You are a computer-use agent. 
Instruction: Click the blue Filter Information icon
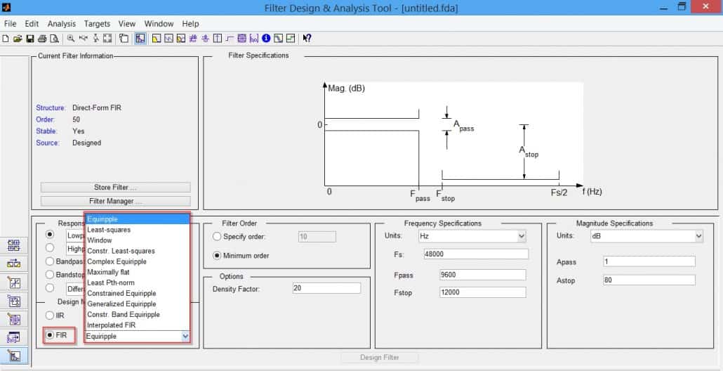[266, 39]
